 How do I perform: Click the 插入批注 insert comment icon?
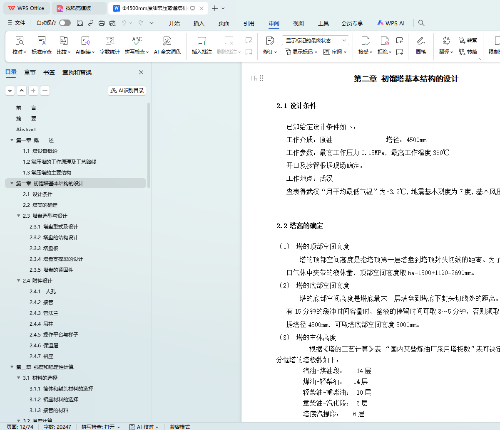201,41
